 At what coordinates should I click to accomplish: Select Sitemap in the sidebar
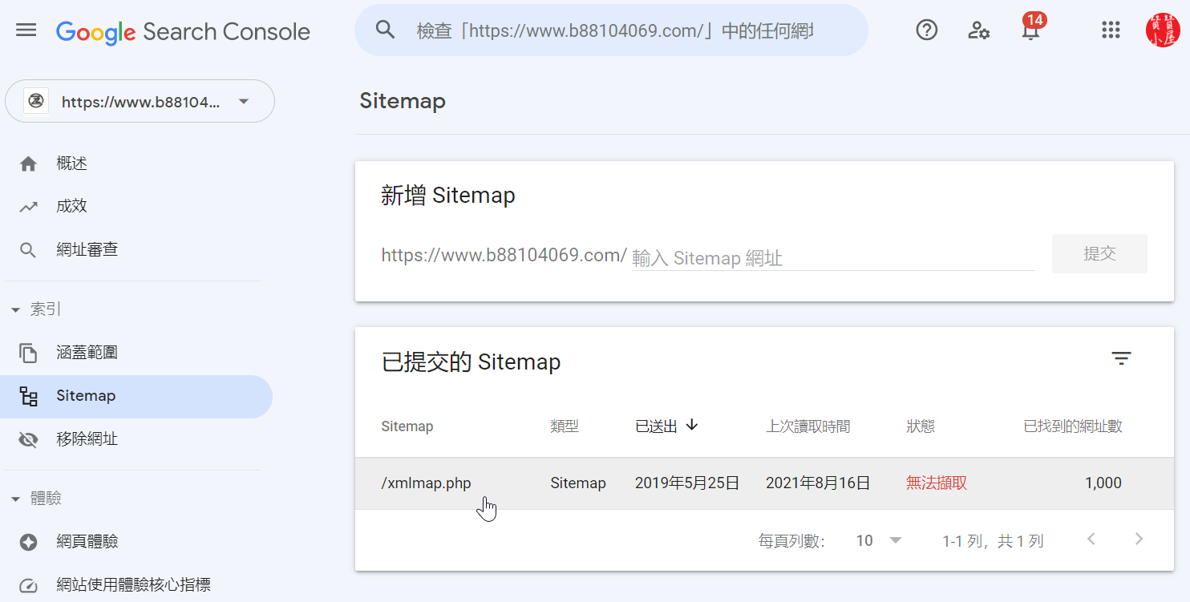136,396
